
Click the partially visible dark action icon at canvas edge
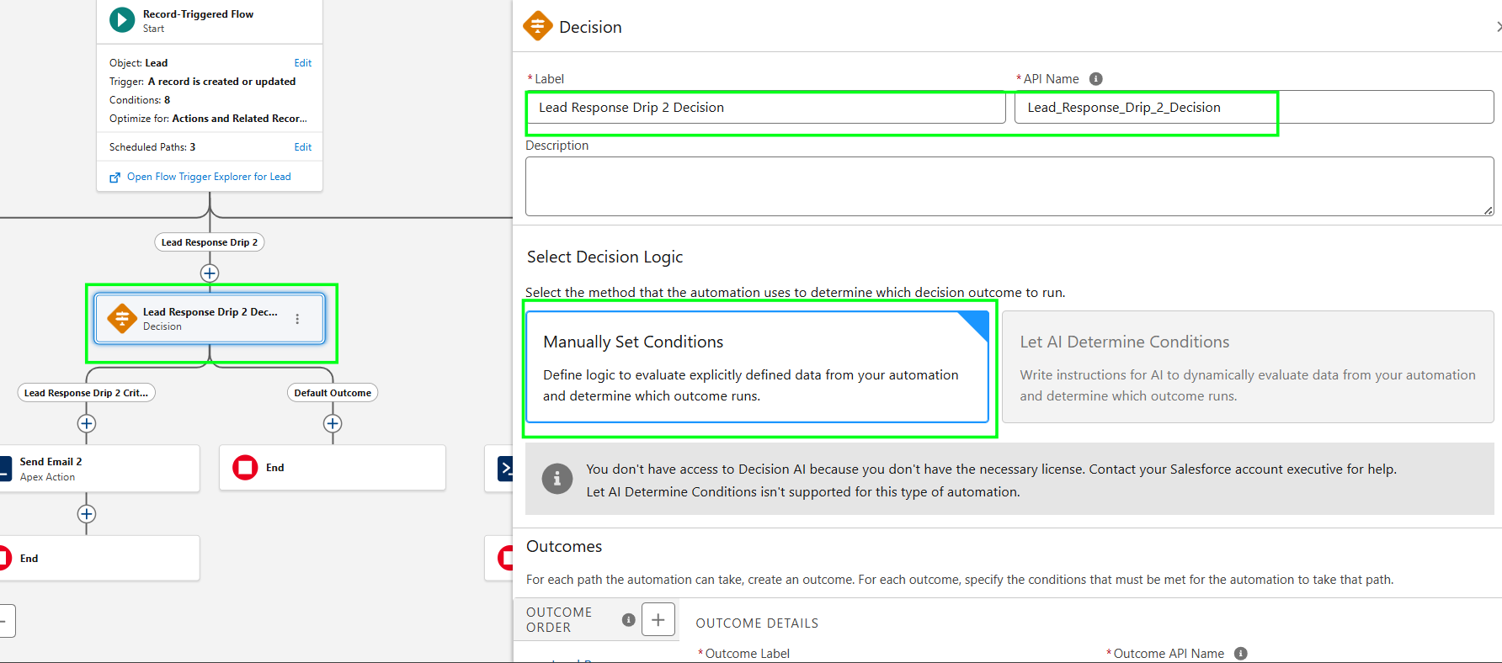(504, 469)
